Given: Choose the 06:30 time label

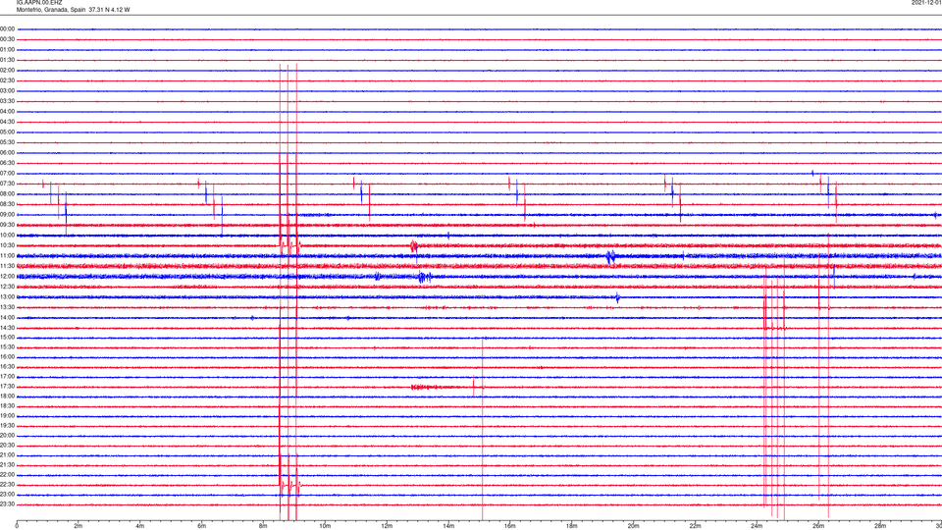Looking at the screenshot, I should click(7, 163).
